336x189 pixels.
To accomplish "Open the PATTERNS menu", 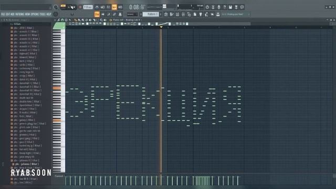I will click(x=20, y=14).
